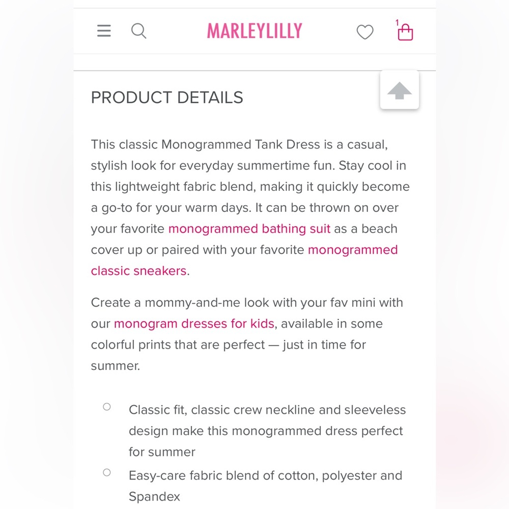509x509 pixels.
Task: Go home via the MARLEYLILLY logo
Action: 254,31
